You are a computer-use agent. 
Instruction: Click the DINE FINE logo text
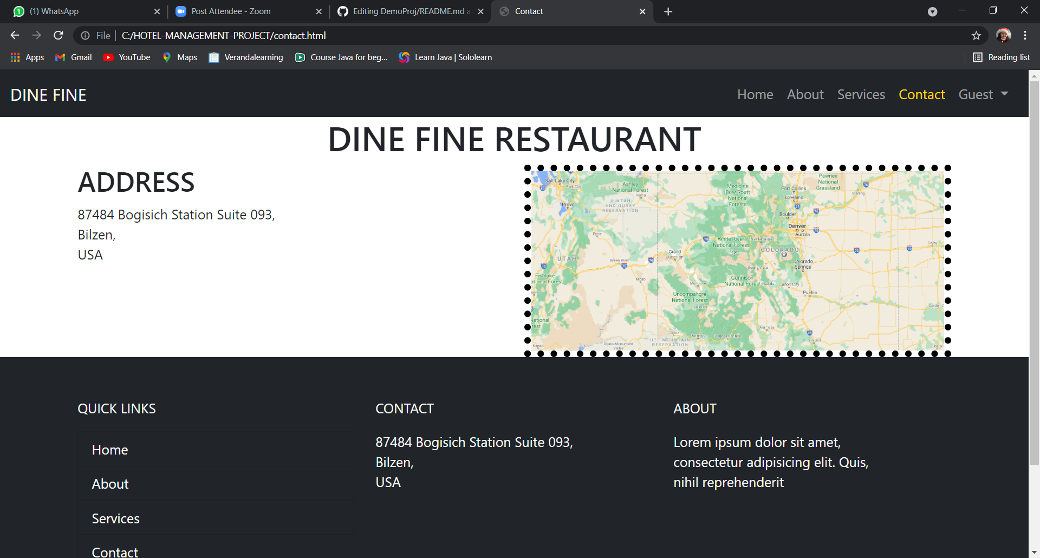tap(48, 94)
